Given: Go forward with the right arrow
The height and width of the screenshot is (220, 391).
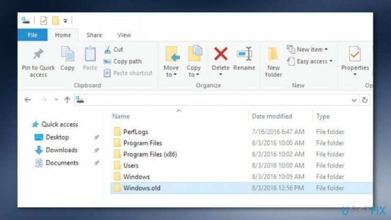Looking at the screenshot, I should click(44, 100).
